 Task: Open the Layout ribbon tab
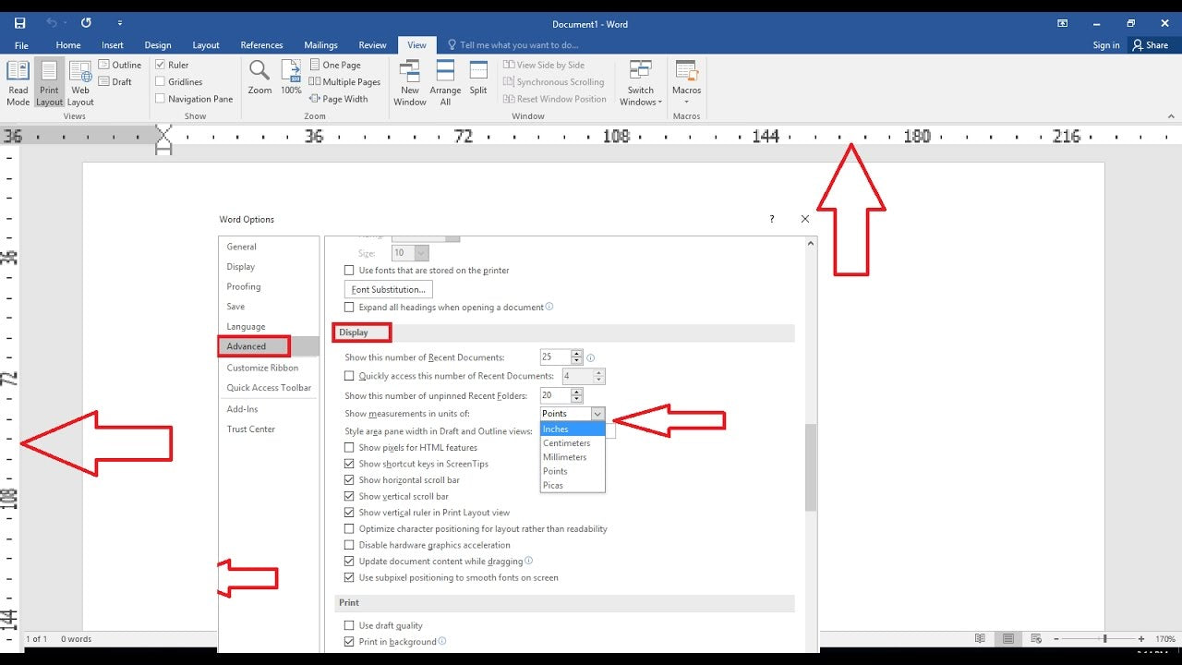(206, 44)
